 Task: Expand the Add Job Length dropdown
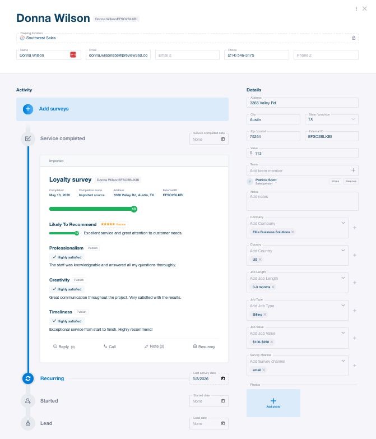(x=343, y=278)
